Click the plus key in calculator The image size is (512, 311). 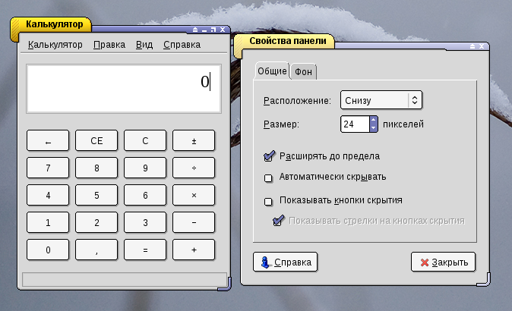[194, 250]
